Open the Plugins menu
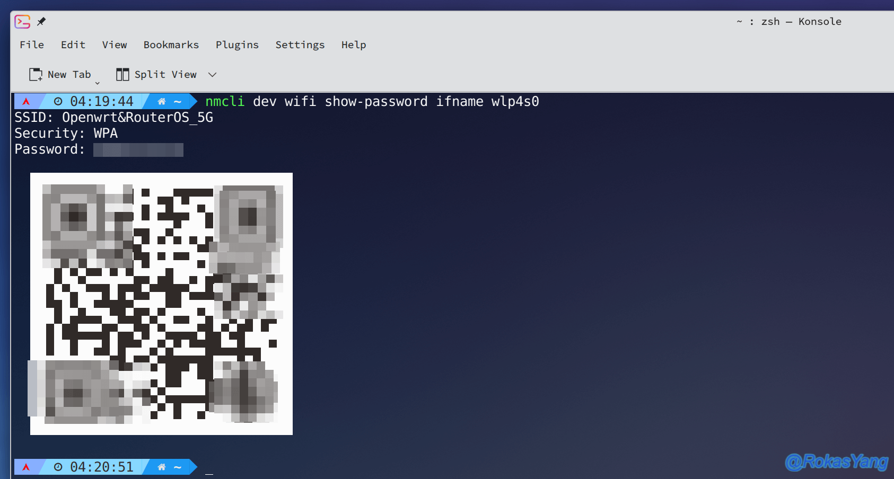The image size is (894, 479). pyautogui.click(x=237, y=45)
